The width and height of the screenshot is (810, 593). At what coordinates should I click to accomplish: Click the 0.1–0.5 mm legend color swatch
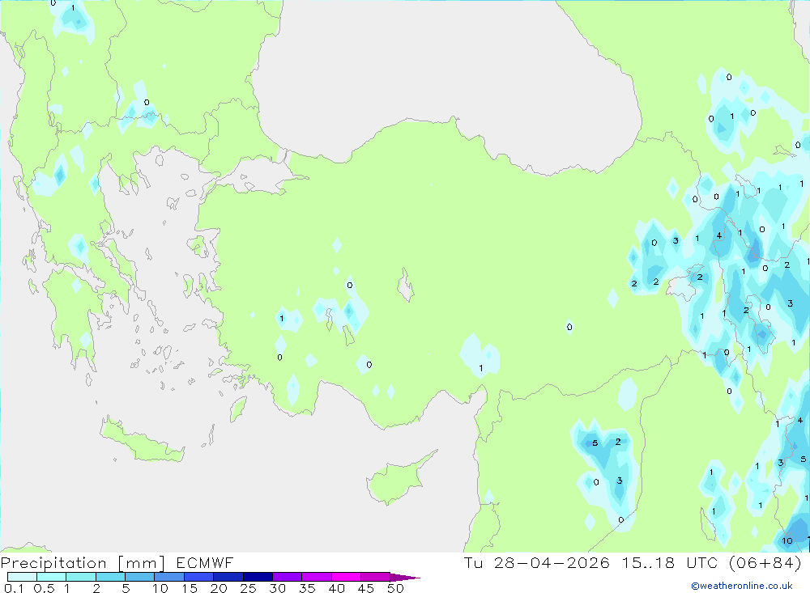22,577
